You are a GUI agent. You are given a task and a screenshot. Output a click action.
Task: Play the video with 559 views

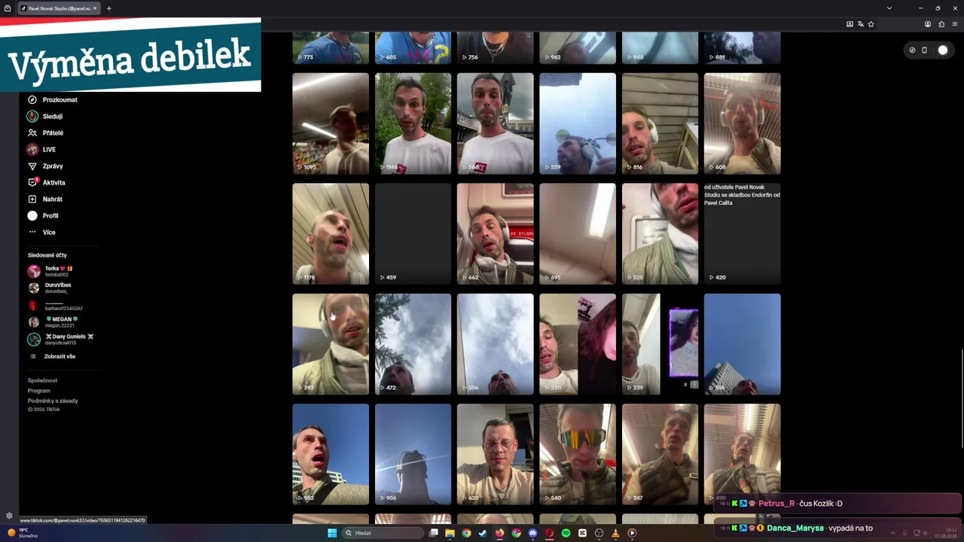pos(578,123)
